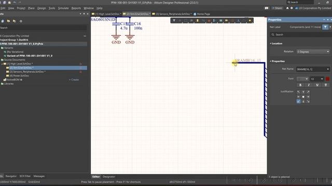Open the Home Page tab

point(202,14)
